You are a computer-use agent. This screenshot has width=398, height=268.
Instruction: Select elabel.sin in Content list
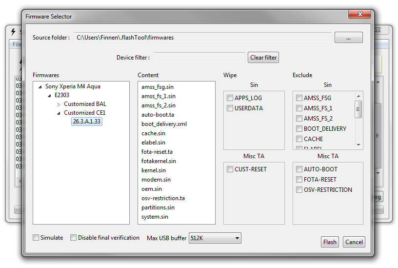point(153,143)
